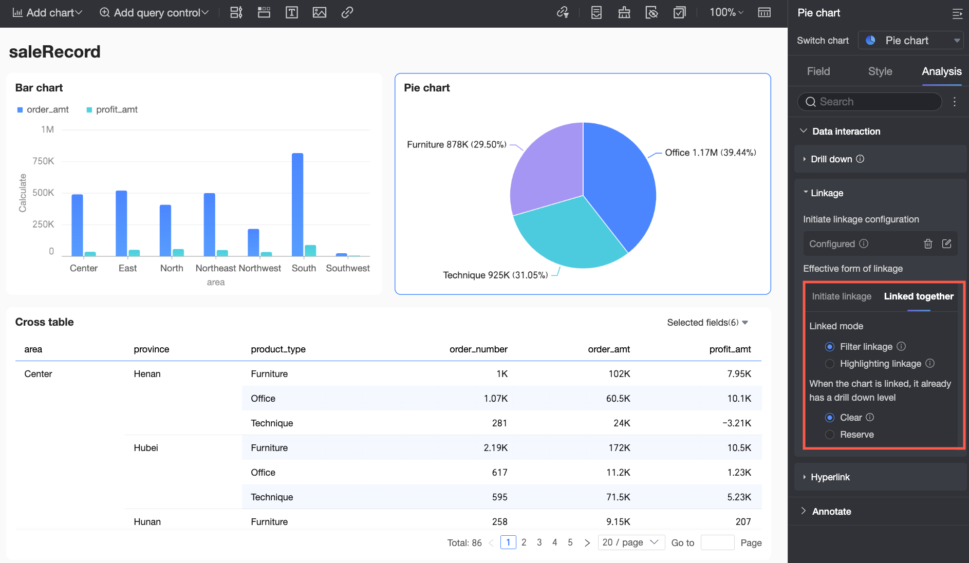Delete the configured linkage with trash icon
The width and height of the screenshot is (969, 563).
pos(927,244)
